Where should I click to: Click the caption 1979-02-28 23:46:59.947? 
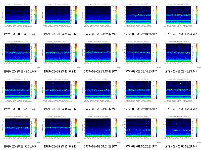pyautogui.click(x=60, y=109)
